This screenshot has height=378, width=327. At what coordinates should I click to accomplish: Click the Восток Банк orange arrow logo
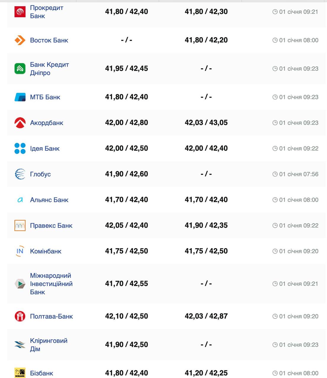(20, 40)
